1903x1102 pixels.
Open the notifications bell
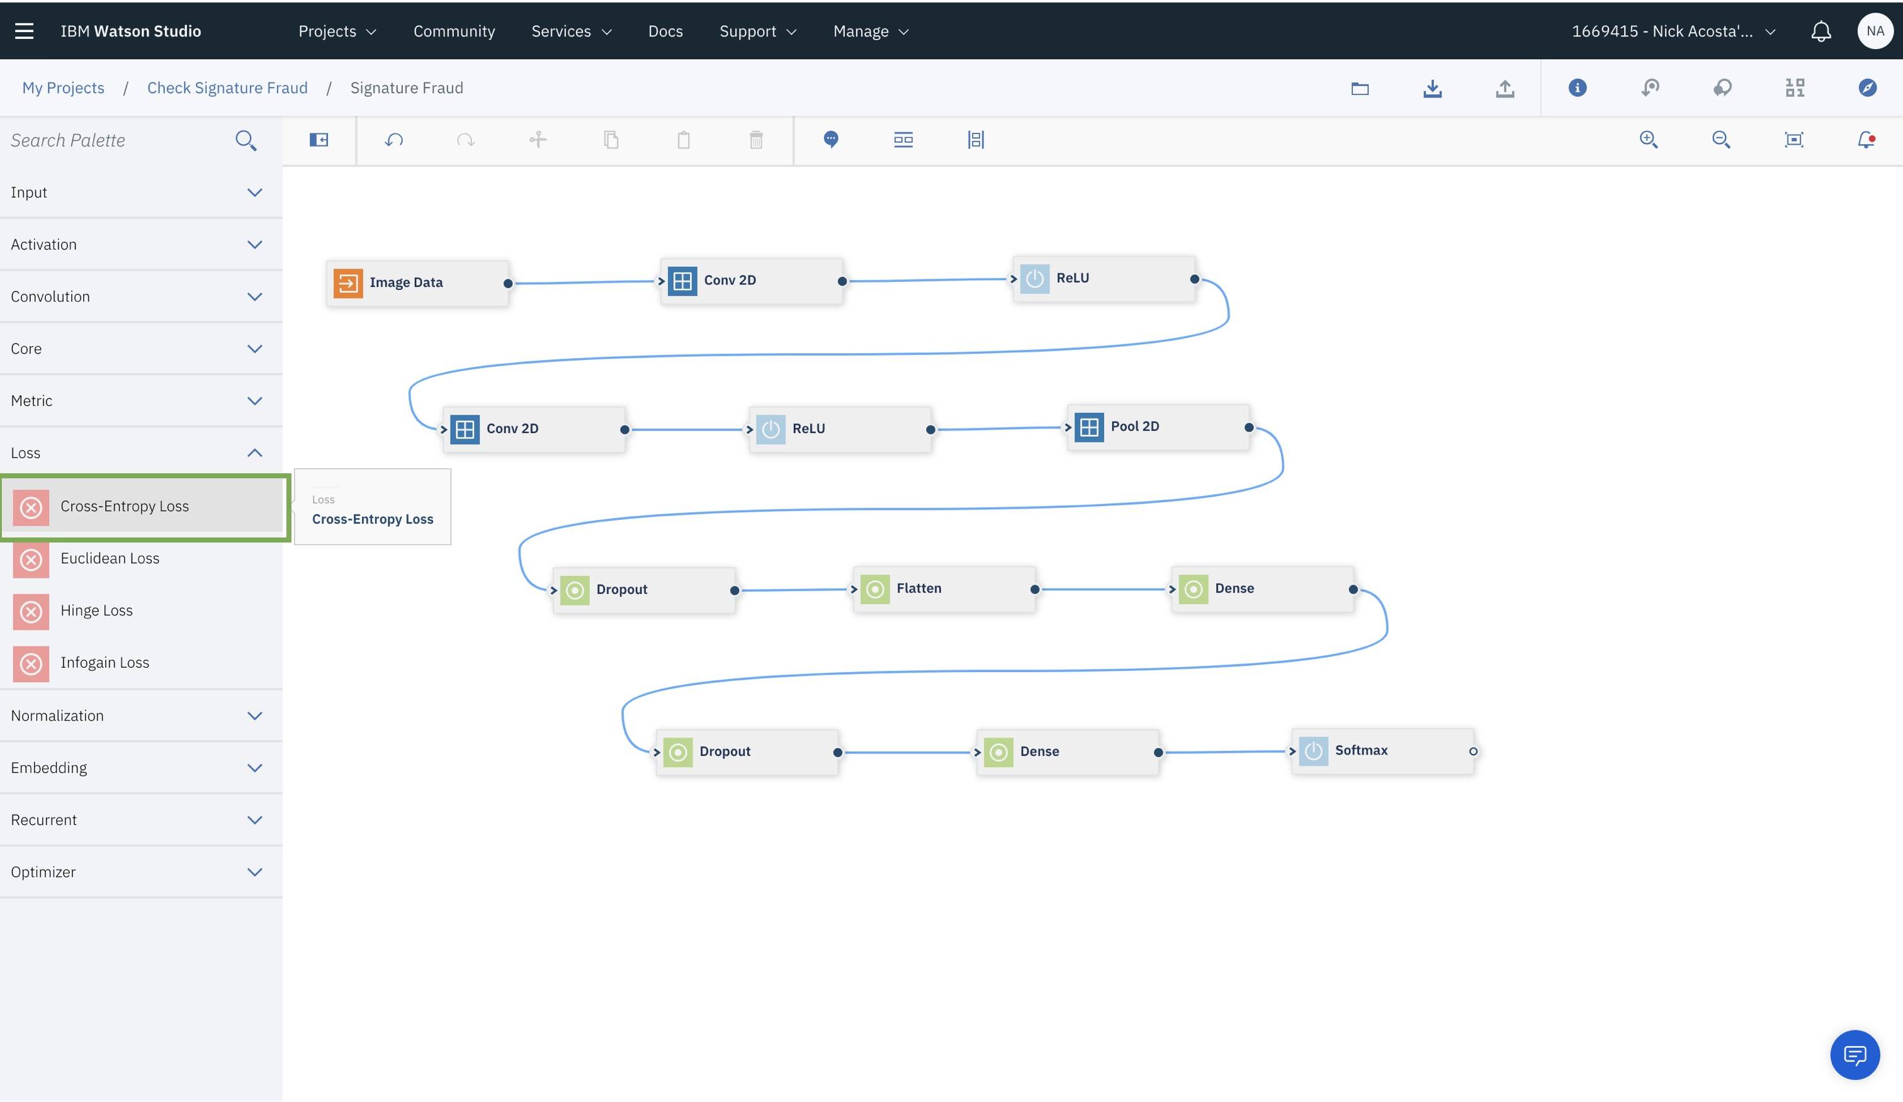[x=1821, y=31]
